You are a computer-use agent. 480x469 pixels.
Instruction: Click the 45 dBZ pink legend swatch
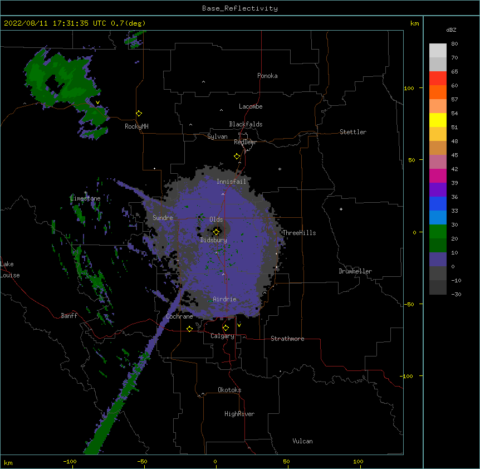coord(438,162)
